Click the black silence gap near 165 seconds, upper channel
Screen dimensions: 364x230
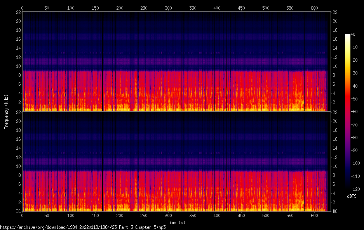(x=103, y=62)
